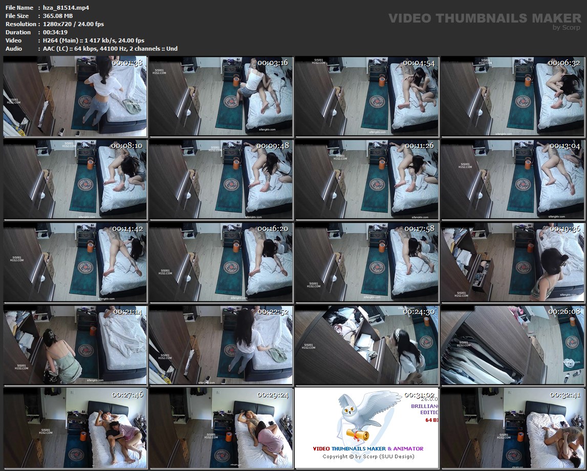Click the thumbnail marked 00:22:52
587x471 pixels.
221,346
